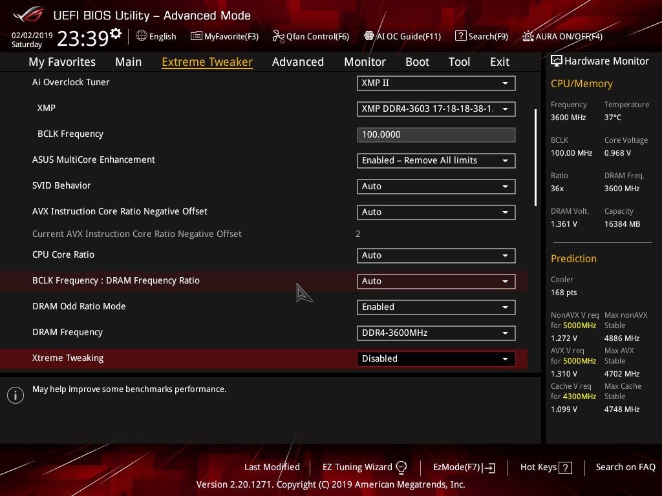662x496 pixels.
Task: Click Current AVX Instruction Core Ratio Negative Offset text
Action: pos(137,234)
